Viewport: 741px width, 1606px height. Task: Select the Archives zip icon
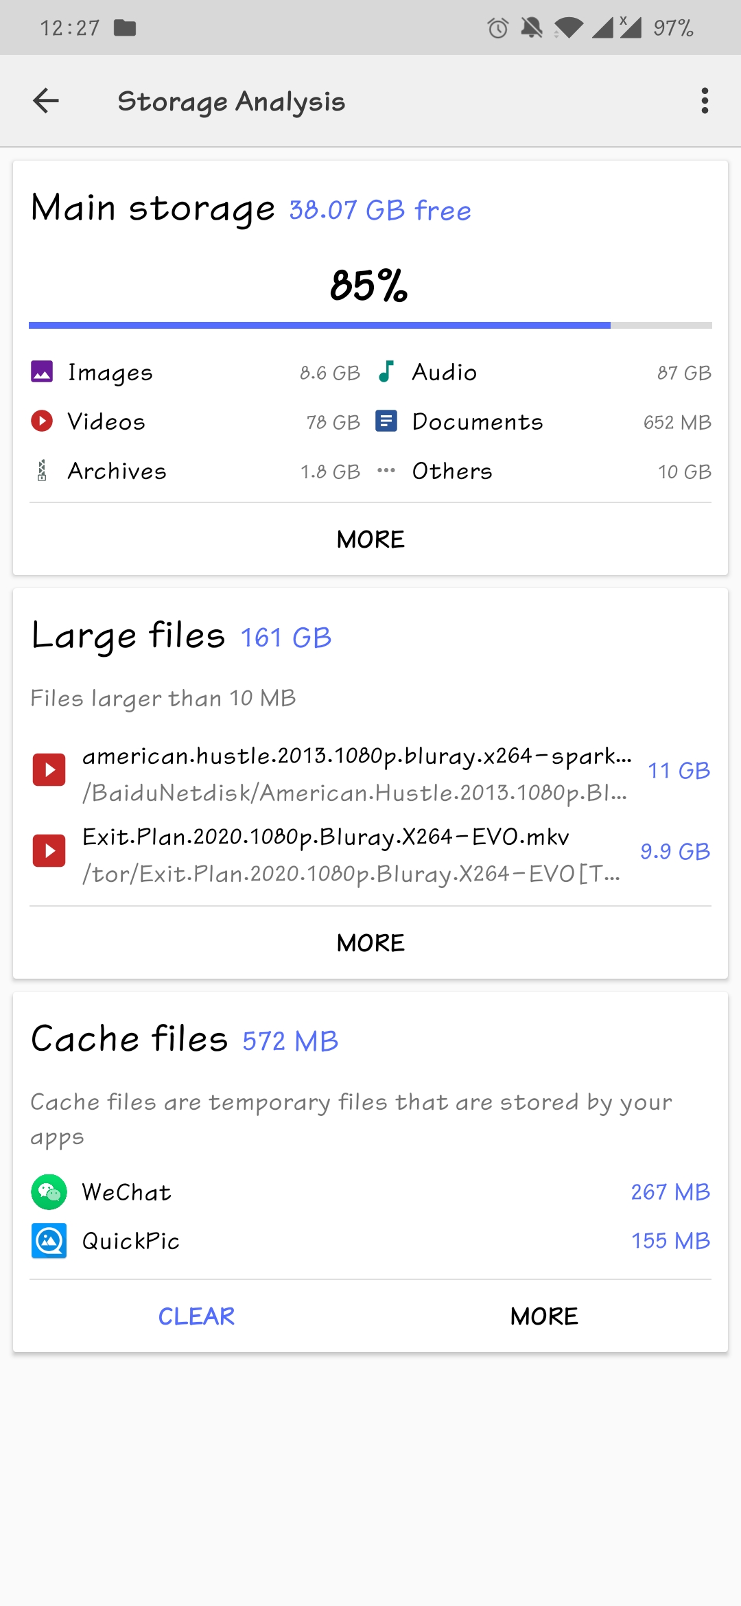[42, 471]
